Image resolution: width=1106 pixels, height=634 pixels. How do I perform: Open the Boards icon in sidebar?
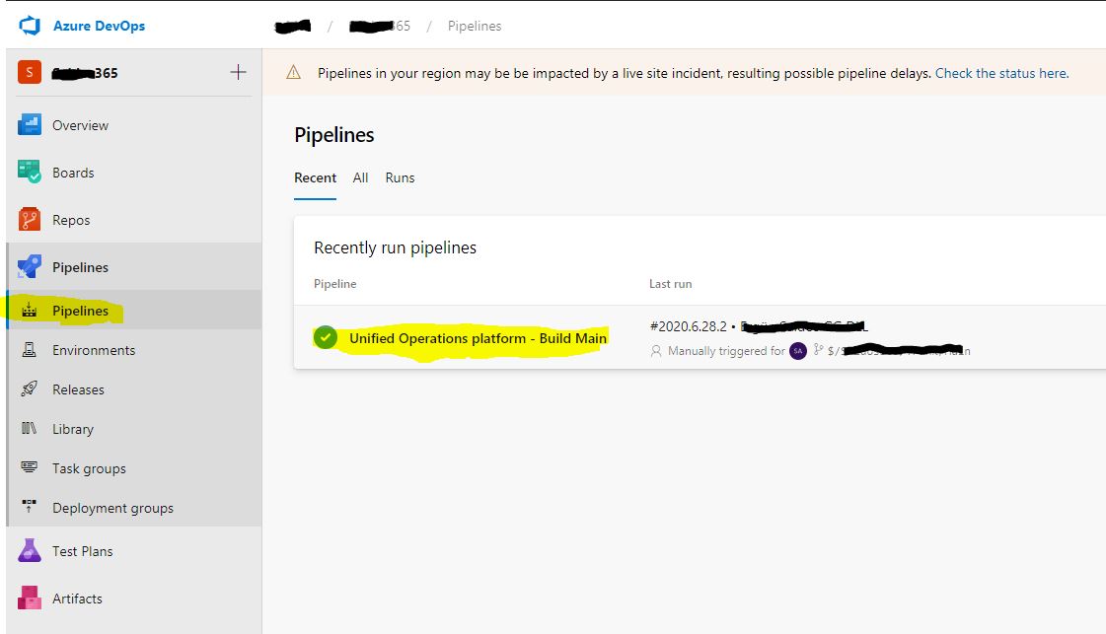pyautogui.click(x=30, y=173)
